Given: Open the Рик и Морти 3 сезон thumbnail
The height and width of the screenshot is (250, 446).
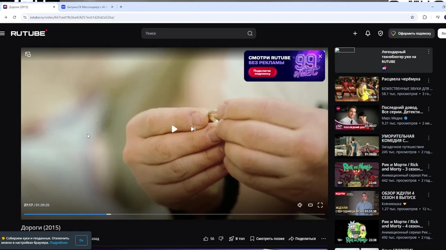Looking at the screenshot, I should click(357, 175).
